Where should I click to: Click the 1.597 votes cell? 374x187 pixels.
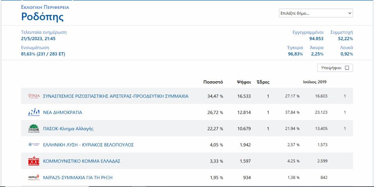click(245, 161)
